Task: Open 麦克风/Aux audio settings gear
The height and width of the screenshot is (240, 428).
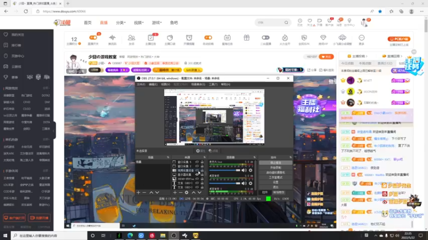Action: [x=250, y=170]
